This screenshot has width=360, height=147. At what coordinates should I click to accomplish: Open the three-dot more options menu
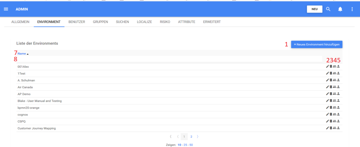tap(352, 9)
